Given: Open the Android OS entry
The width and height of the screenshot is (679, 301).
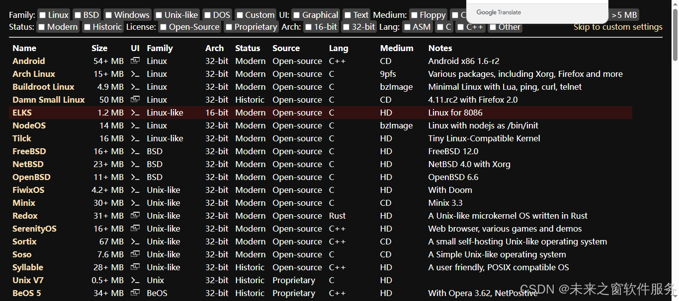Looking at the screenshot, I should tap(29, 61).
